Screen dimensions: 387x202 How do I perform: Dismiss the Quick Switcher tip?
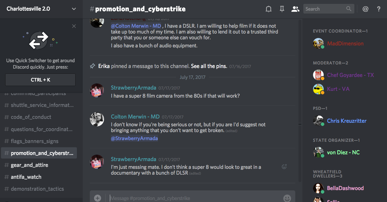[74, 26]
